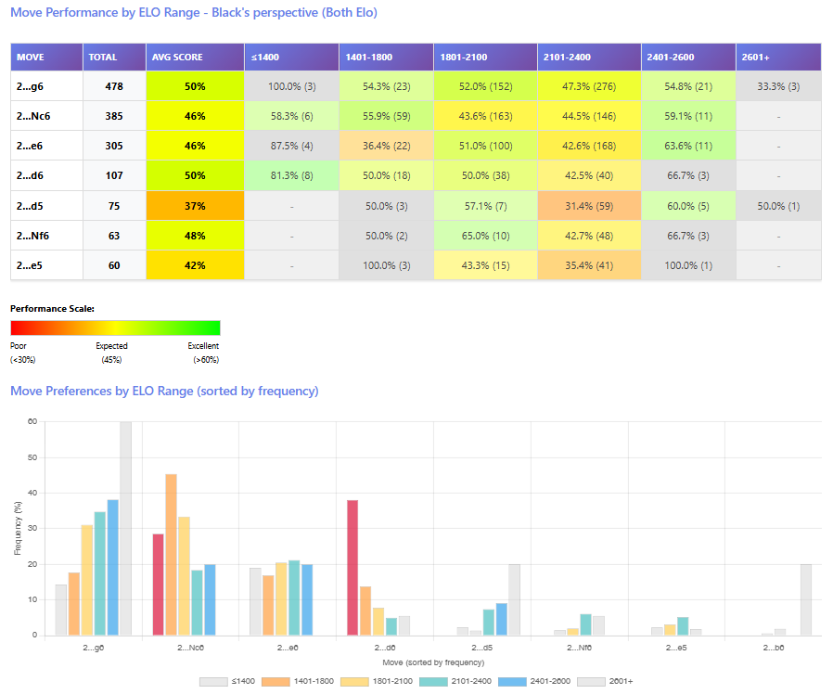Click the Move Preferences by ELO Range heading

pos(164,392)
